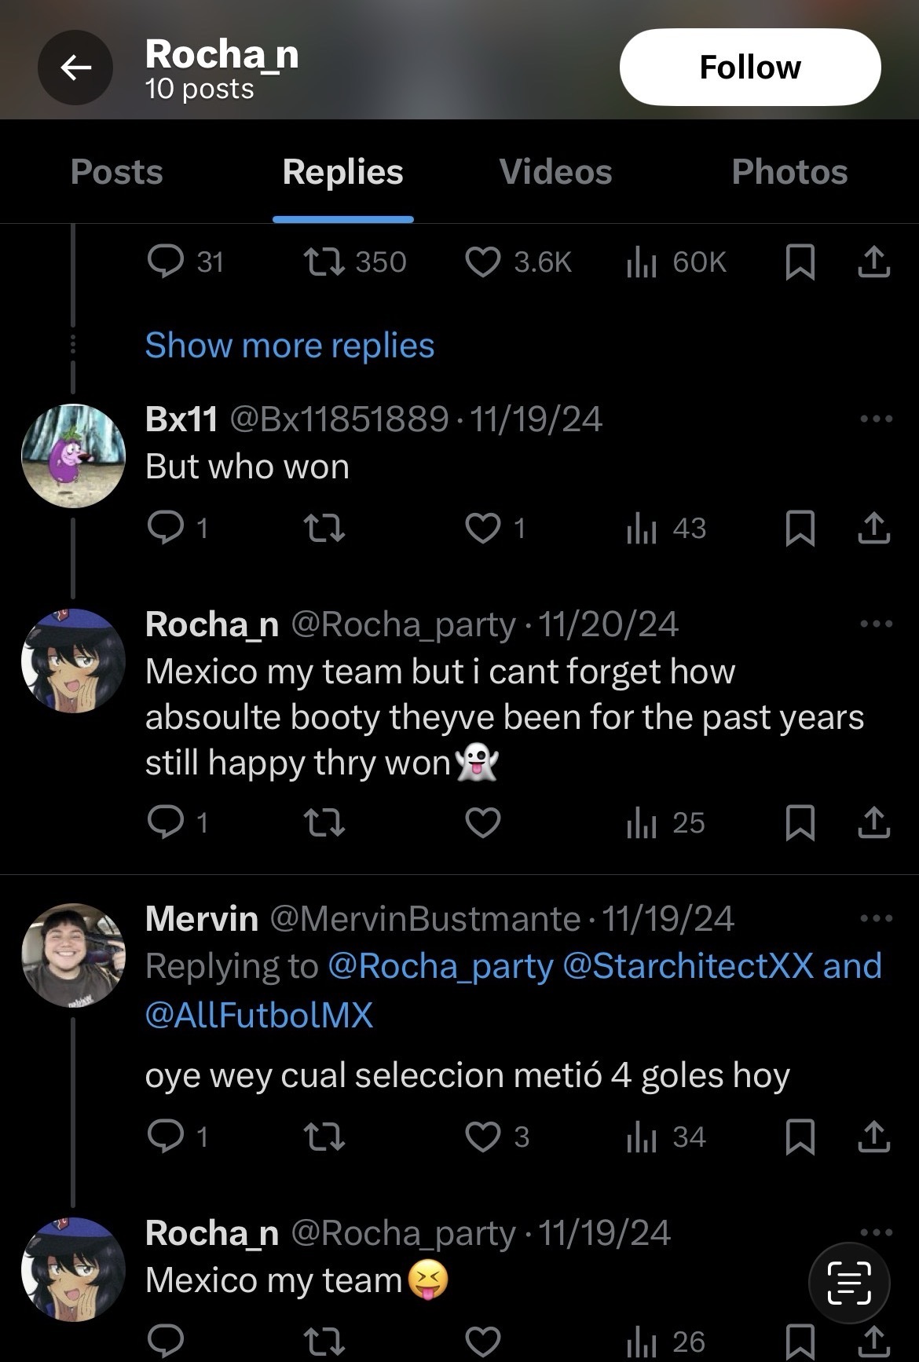This screenshot has width=919, height=1362.
Task: View Mervin's profile picture
Action: [73, 954]
